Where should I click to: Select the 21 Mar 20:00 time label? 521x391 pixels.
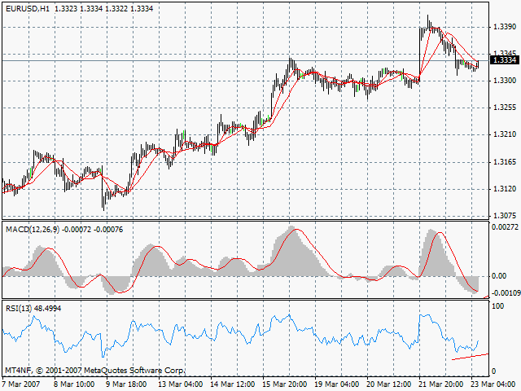440,384
